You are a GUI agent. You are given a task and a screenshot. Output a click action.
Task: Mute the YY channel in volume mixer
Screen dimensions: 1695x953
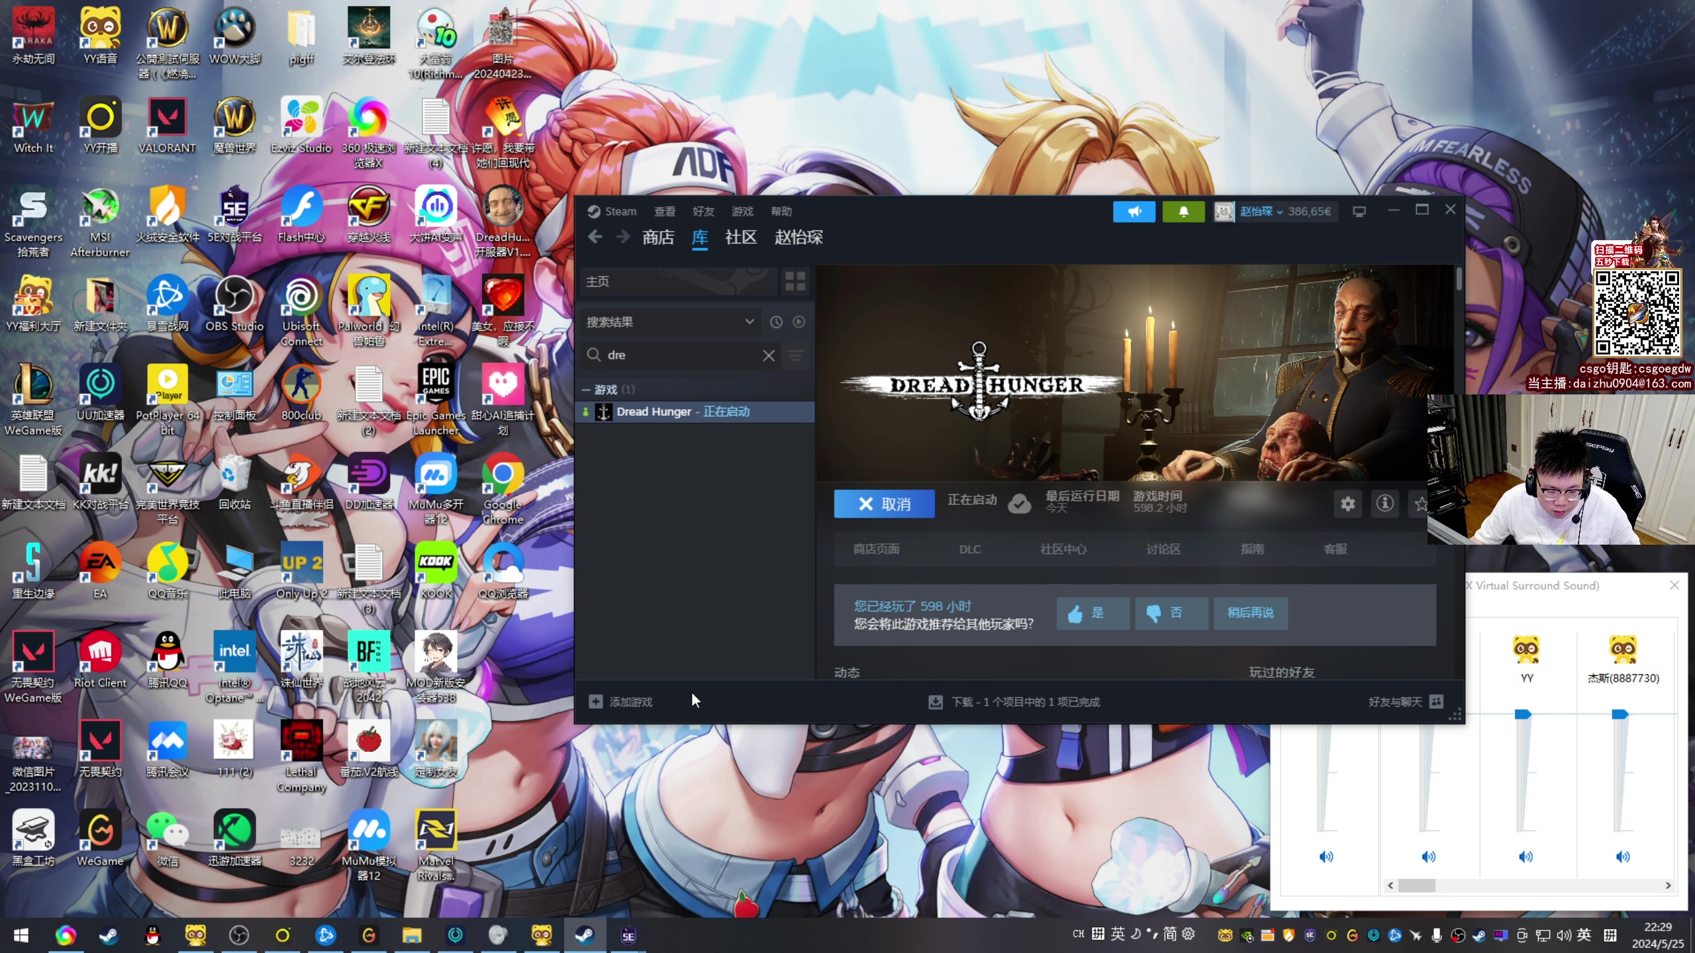point(1525,857)
